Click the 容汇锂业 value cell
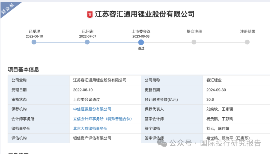Screen dimensions: 270x154 pyautogui.click(x=236, y=80)
